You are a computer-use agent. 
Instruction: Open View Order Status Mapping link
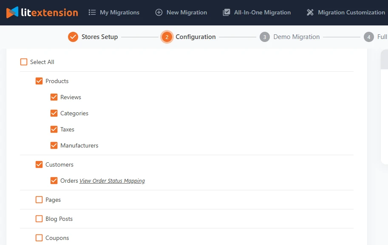pos(112,181)
